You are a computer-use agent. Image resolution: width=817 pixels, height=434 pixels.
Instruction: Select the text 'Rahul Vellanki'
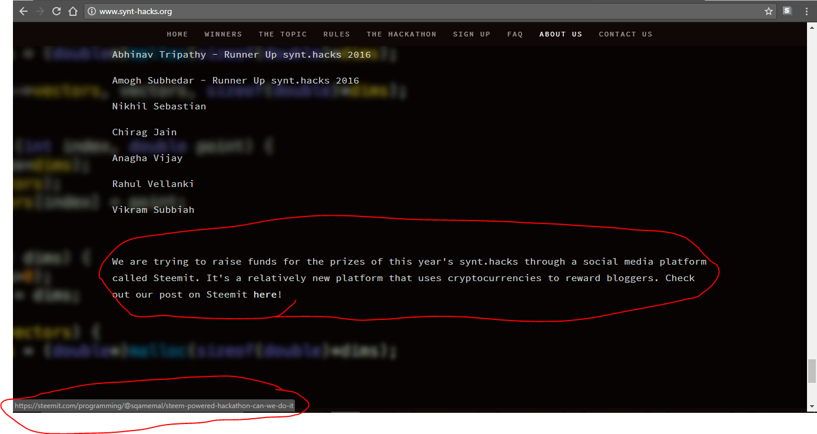coord(153,184)
